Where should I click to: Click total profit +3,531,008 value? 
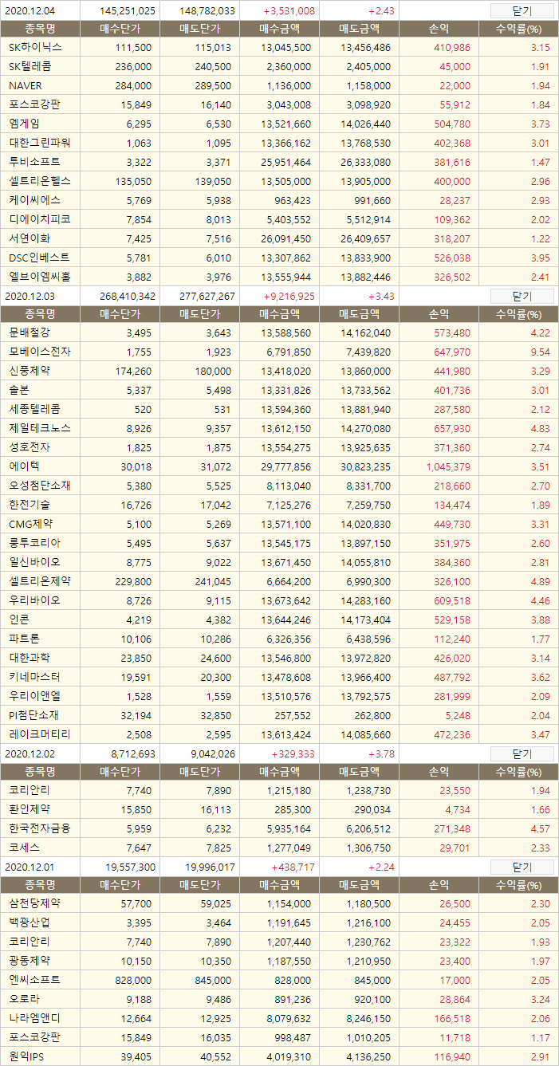[289, 11]
